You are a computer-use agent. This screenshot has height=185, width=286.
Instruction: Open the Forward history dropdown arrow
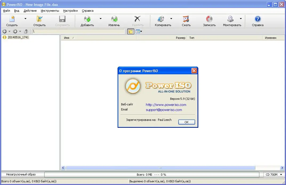[20, 31]
